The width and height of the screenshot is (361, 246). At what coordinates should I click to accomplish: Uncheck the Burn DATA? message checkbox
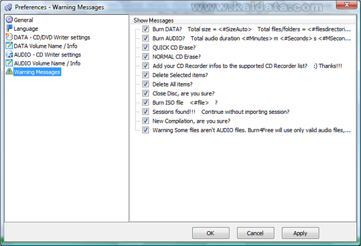[x=145, y=29]
